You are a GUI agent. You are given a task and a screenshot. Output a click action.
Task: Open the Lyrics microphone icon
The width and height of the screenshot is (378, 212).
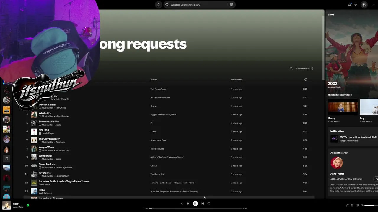click(x=347, y=205)
